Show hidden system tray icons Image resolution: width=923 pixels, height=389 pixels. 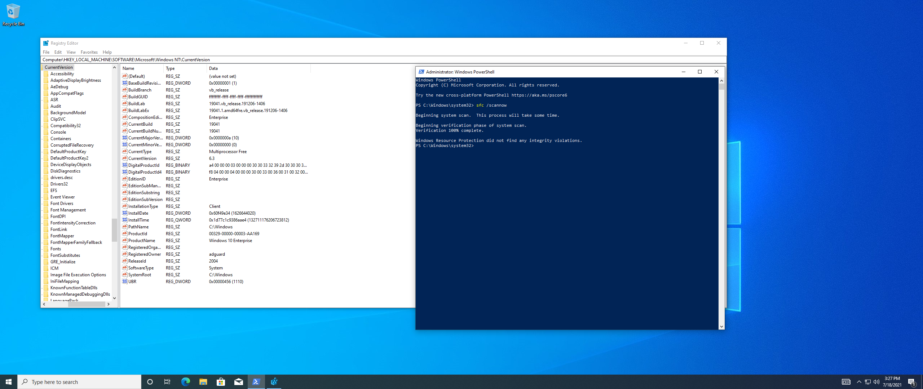(859, 382)
